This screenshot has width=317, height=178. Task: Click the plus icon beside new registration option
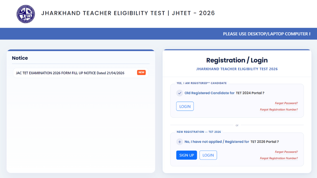pyautogui.click(x=180, y=142)
